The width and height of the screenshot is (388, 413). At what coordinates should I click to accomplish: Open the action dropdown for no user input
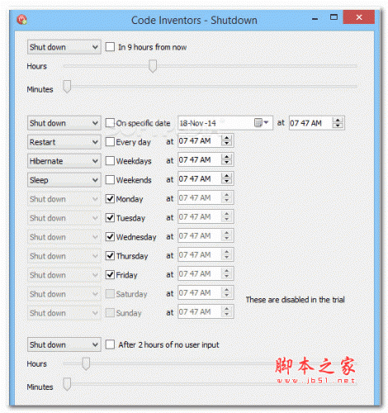point(64,344)
